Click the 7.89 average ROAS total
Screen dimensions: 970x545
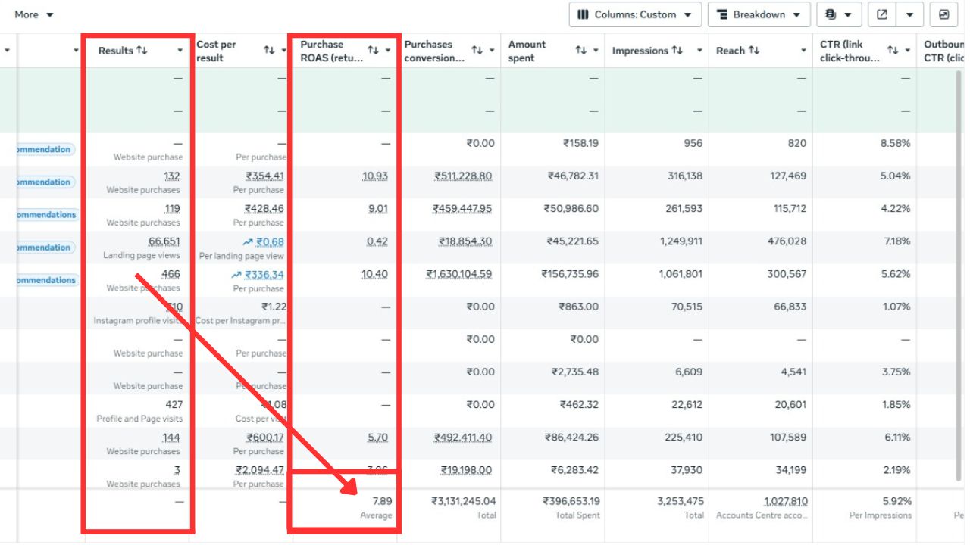point(383,501)
